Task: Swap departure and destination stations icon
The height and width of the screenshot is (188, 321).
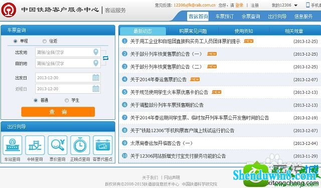Action: point(105,58)
